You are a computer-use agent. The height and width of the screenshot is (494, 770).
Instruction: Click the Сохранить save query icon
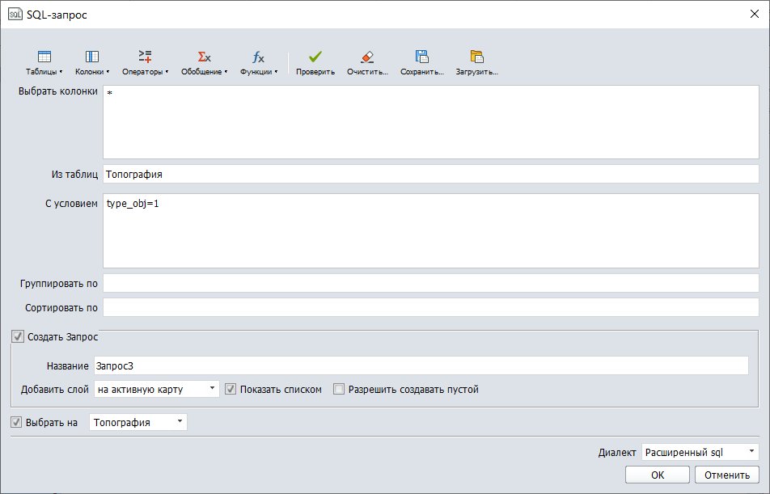[421, 57]
